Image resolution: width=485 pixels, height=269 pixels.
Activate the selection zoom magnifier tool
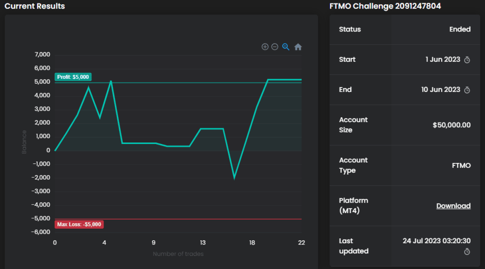pos(286,47)
